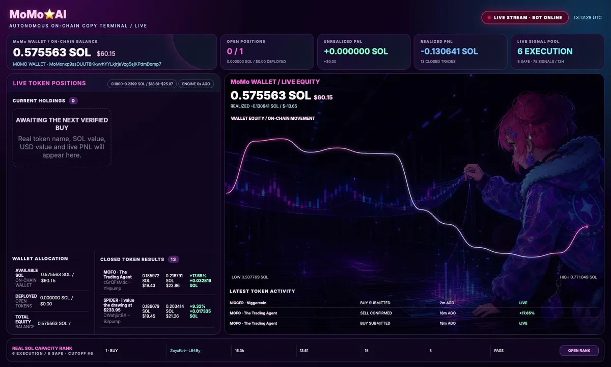611x367 pixels.
Task: Click the SELL CONFIRMED activity status
Action: click(376, 313)
